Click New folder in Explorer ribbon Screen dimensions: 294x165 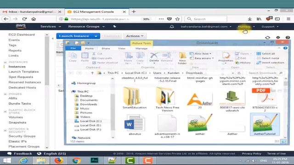point(182,58)
